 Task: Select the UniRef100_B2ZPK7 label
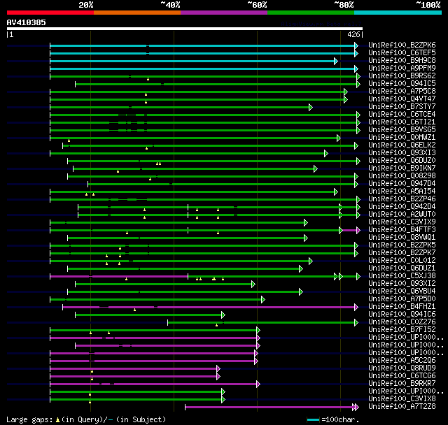(402, 253)
